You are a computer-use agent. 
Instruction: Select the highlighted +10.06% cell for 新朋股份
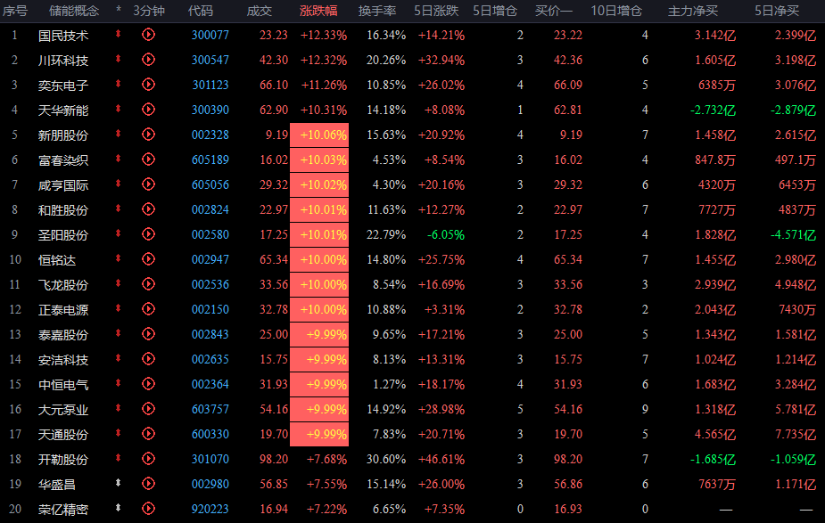319,135
